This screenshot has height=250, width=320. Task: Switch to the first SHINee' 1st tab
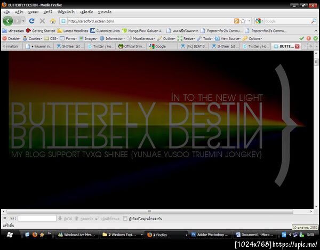click(x=69, y=46)
